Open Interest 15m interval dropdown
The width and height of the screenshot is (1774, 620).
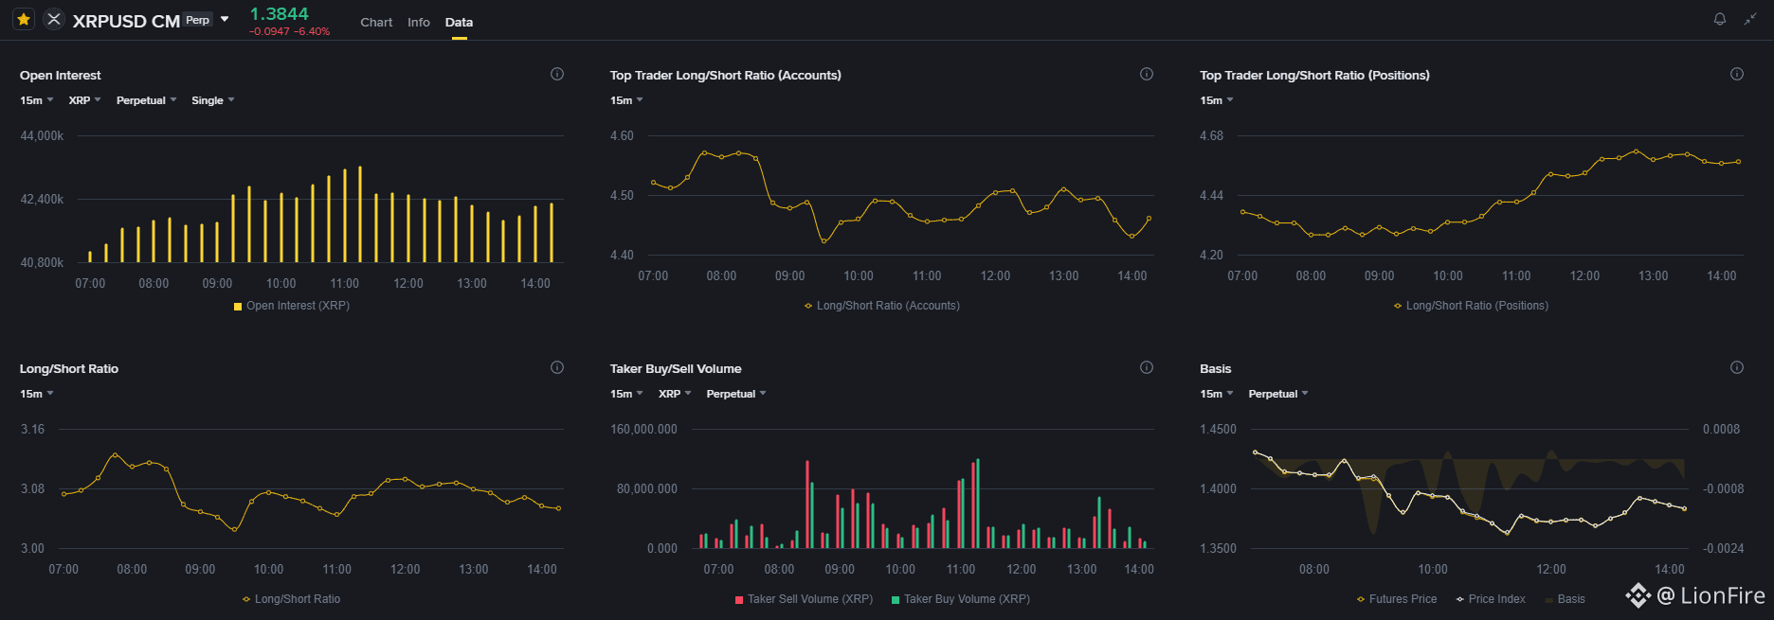[36, 100]
